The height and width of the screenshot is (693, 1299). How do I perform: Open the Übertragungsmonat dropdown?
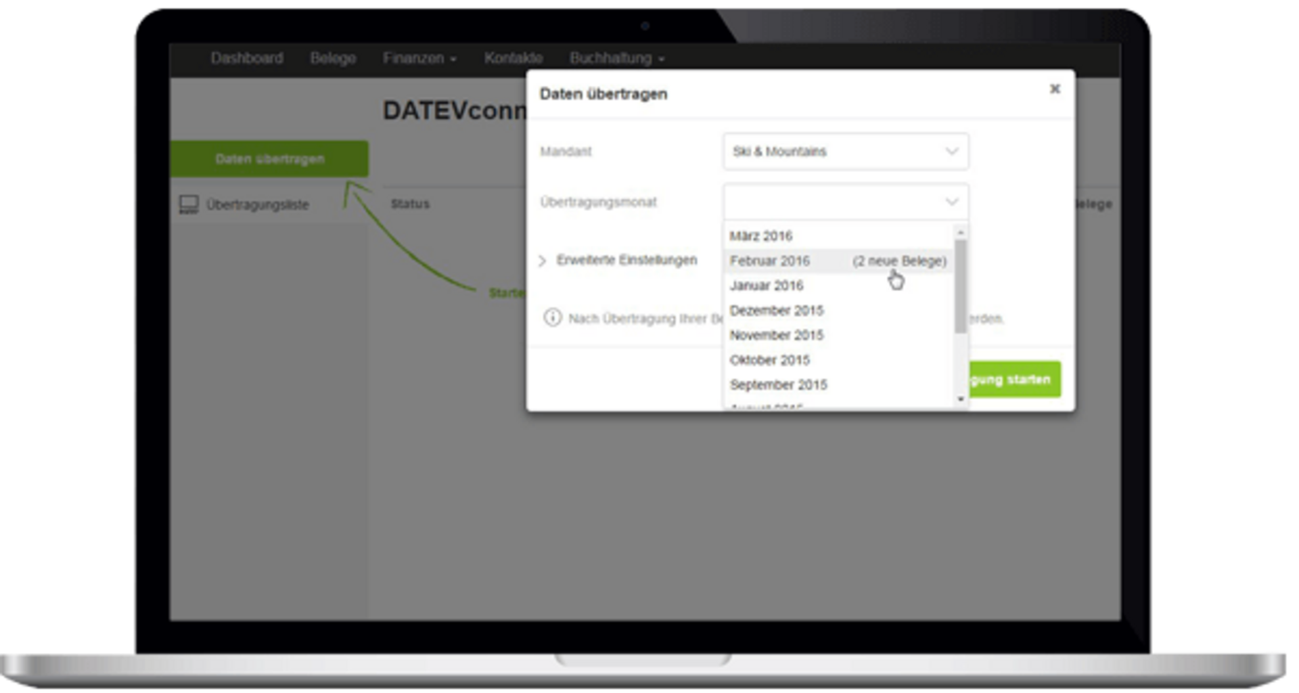pyautogui.click(x=845, y=202)
